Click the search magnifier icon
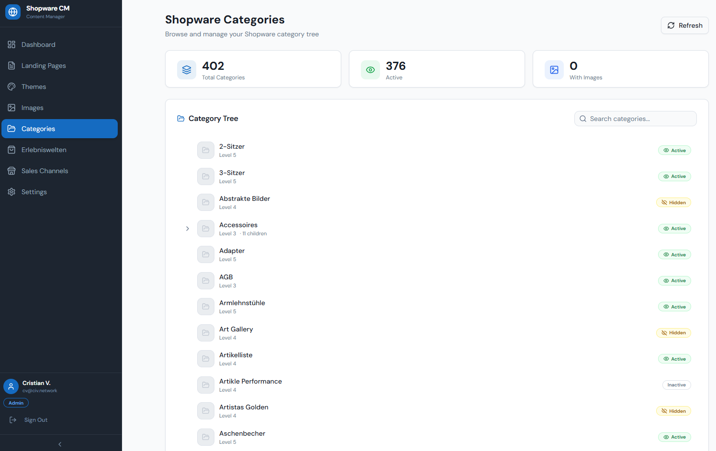The image size is (716, 451). (x=583, y=119)
